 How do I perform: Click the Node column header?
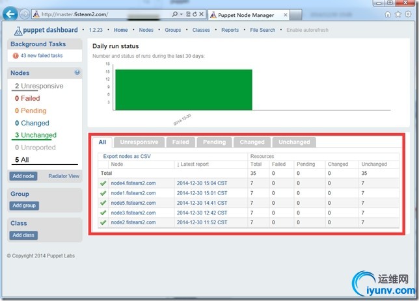pyautogui.click(x=117, y=164)
